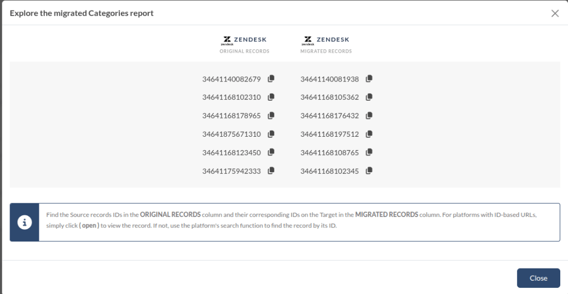568x294 pixels.
Task: Copy original record ID 34641875671310
Action: [x=271, y=134]
